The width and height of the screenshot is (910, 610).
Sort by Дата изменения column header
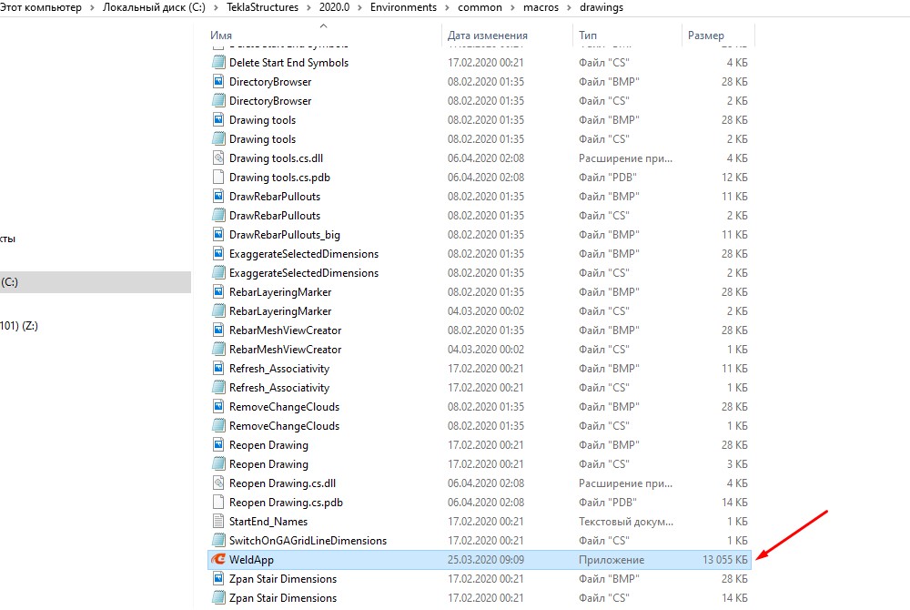(x=487, y=36)
